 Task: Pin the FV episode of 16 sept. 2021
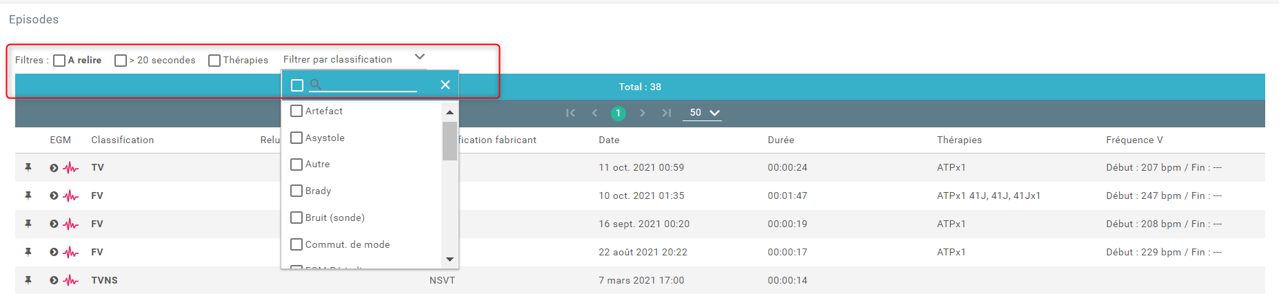[x=28, y=224]
